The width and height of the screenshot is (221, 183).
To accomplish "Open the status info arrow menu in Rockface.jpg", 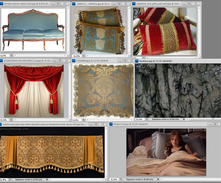I will (184, 119).
